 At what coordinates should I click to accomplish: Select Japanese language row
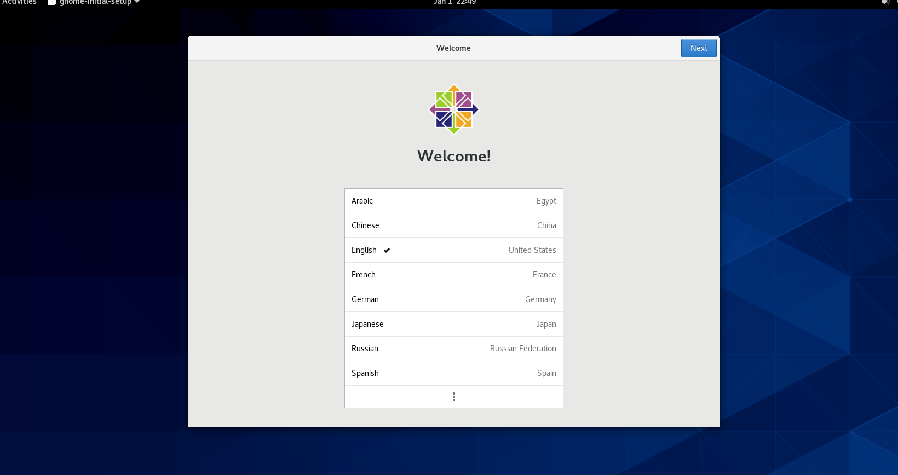pyautogui.click(x=454, y=324)
